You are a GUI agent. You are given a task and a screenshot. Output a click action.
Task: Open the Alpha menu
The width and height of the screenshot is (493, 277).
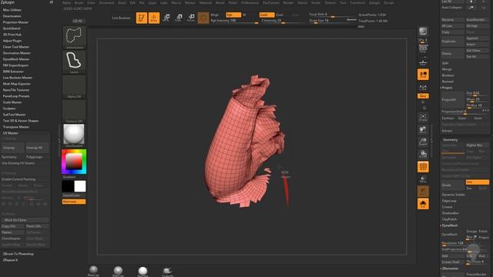[x=66, y=2]
